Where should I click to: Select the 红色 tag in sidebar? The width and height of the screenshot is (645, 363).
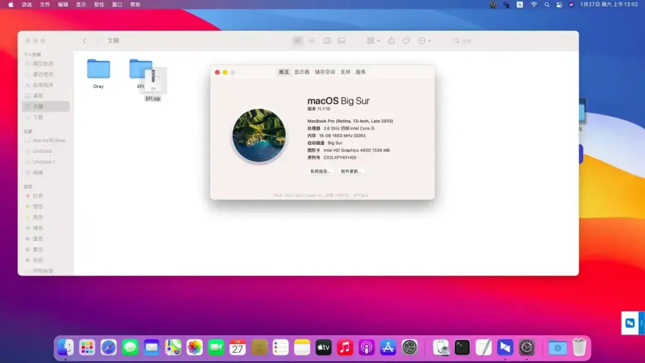(x=38, y=196)
